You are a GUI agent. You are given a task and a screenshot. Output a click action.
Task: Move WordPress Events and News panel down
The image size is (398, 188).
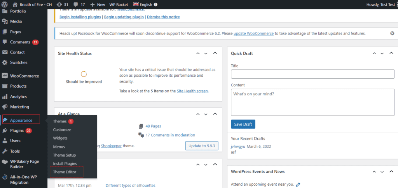(x=382, y=172)
